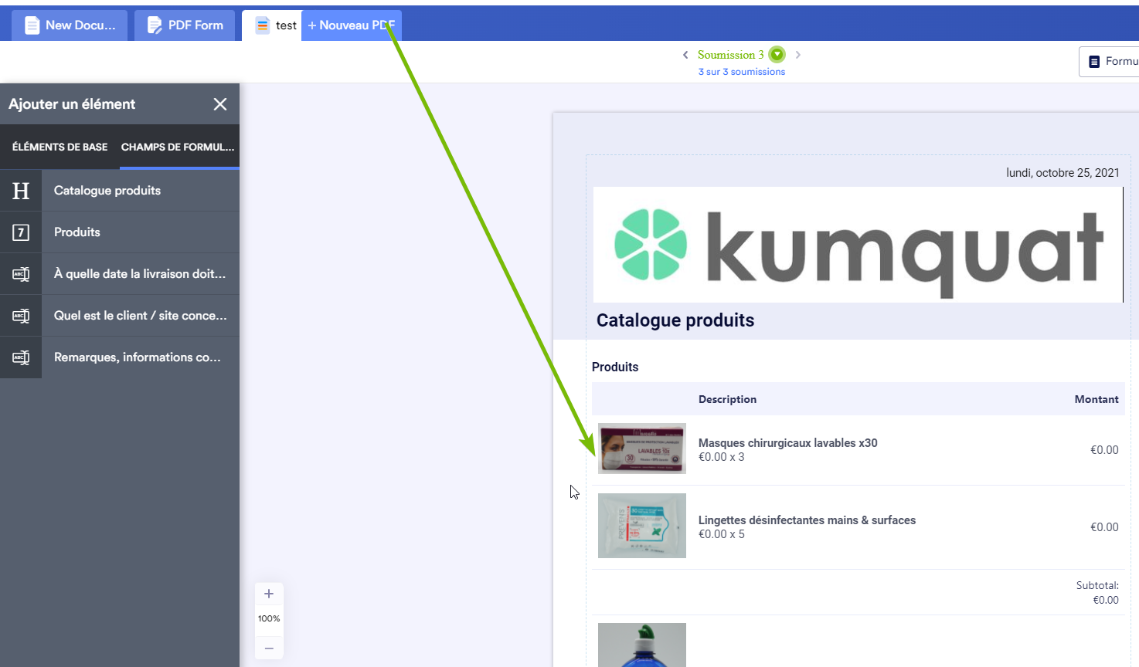This screenshot has height=667, width=1139.
Task: Select the surgical masks product thumbnail
Action: coord(642,449)
